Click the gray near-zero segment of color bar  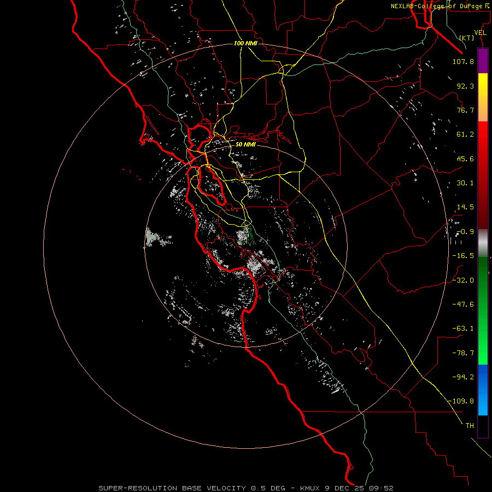pos(483,243)
